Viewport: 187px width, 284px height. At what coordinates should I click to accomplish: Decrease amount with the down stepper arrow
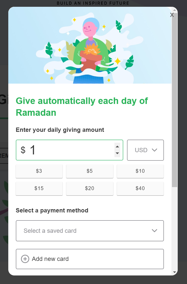(117, 153)
